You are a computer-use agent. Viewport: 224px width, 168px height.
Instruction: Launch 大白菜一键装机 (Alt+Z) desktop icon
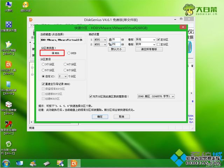click(x=8, y=148)
